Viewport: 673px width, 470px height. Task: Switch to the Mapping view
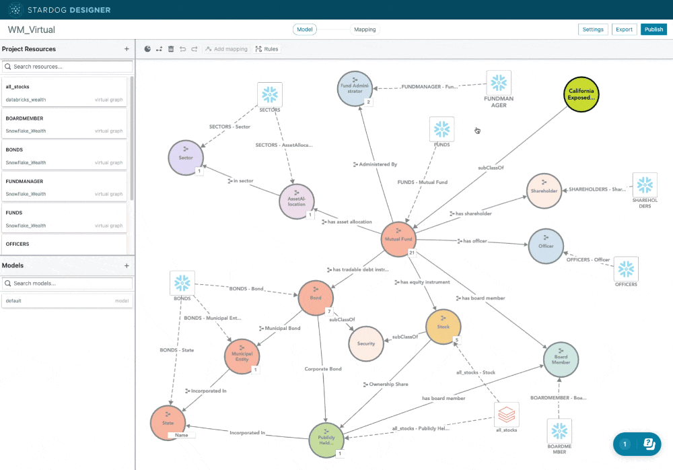click(365, 30)
